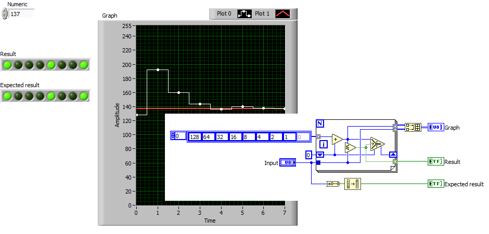Click the array element containing 128
489x234 pixels.
point(195,137)
